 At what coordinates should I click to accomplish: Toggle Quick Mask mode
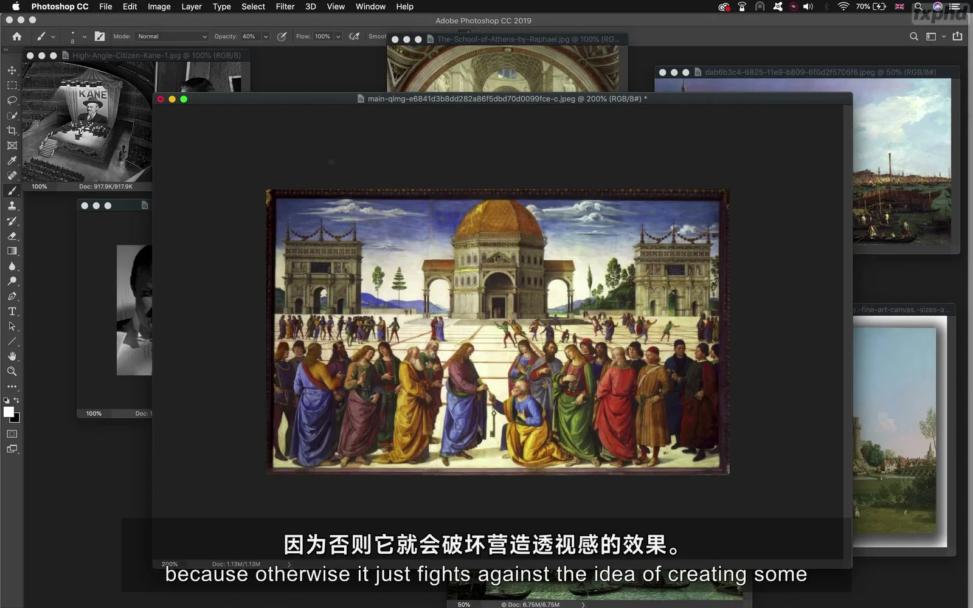click(12, 434)
